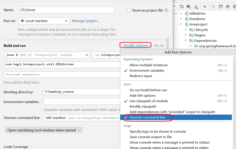The image size is (236, 149).
Task: Open java 8 SDK module dropdown
Action: (47, 55)
